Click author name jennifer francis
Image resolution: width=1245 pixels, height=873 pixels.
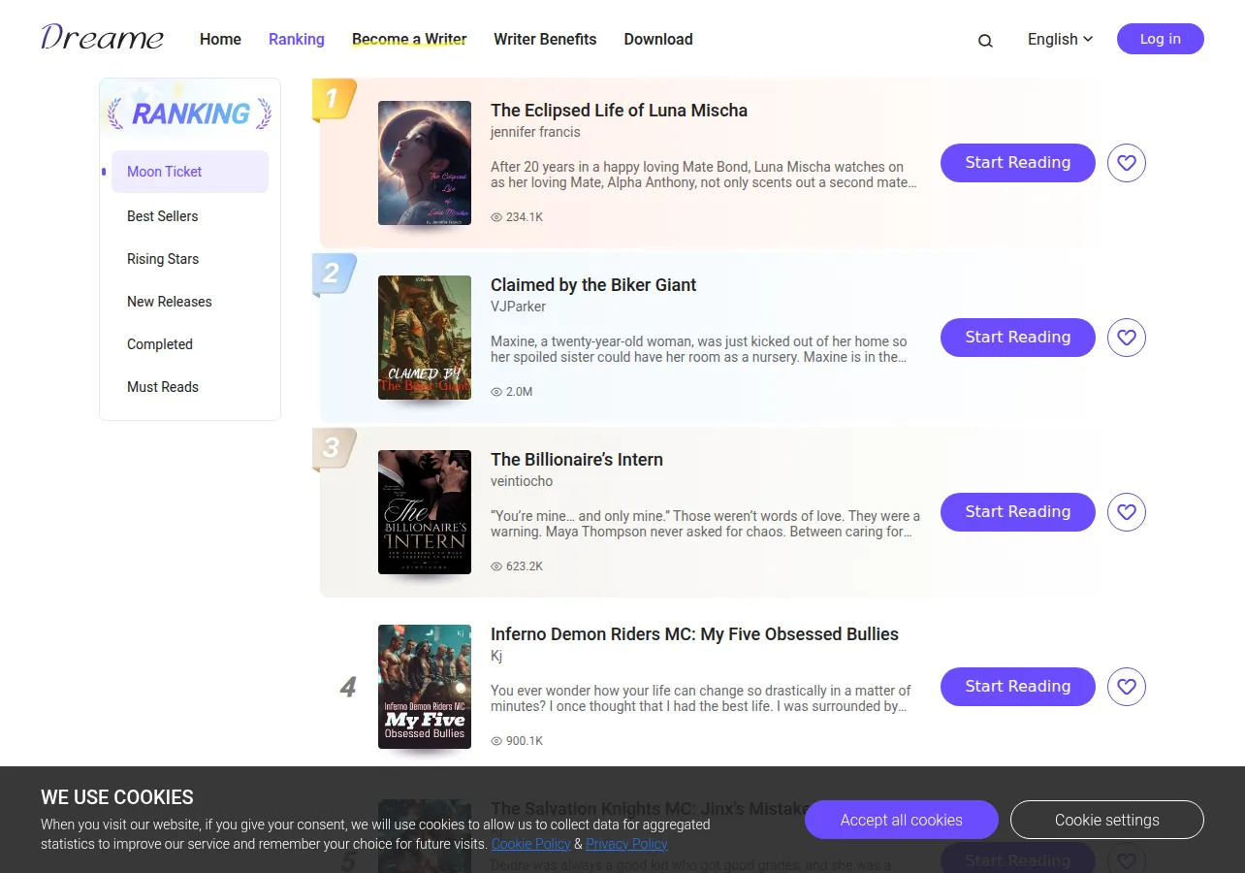click(x=535, y=132)
